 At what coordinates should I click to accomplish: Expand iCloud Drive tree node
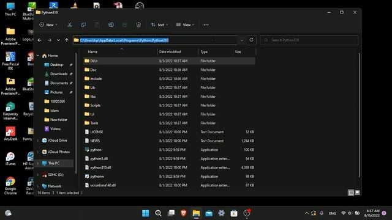[38, 141]
